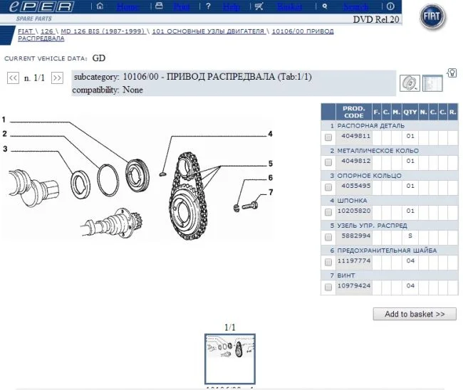
Task: Select checkbox for part 10205820
Action: coord(328,211)
